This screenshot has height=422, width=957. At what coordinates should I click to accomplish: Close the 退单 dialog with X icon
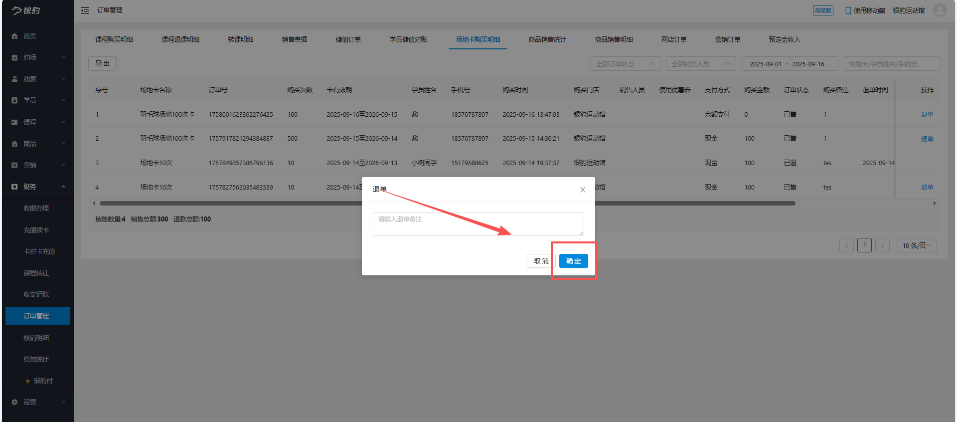click(582, 190)
